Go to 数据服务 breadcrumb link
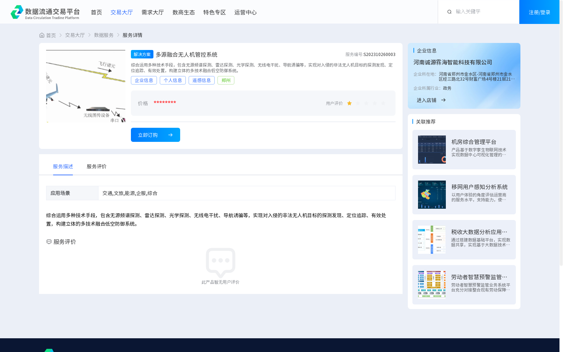 coord(104,35)
